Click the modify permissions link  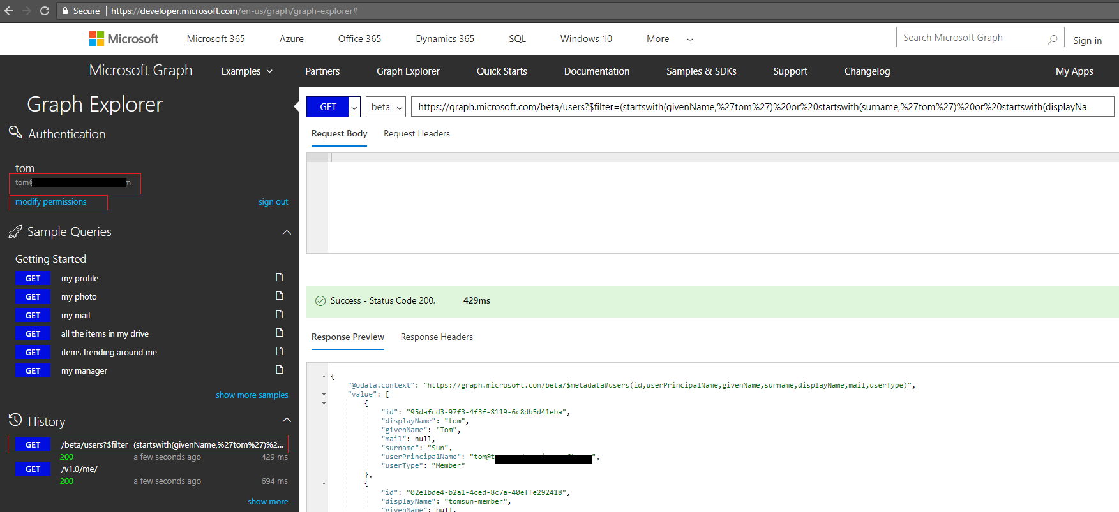pos(51,202)
